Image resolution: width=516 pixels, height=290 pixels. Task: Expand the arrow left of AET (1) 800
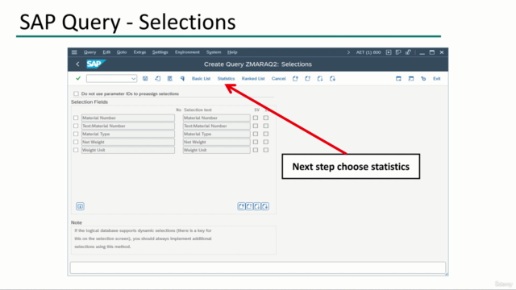point(348,52)
